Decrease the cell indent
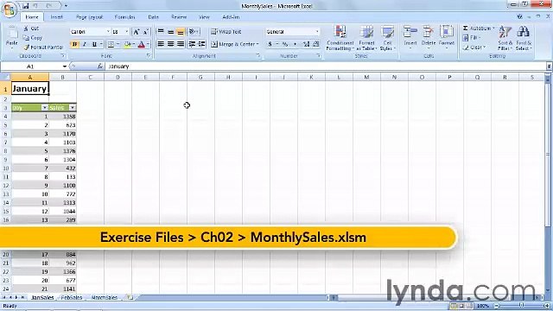The height and width of the screenshot is (311, 553). pyautogui.click(x=192, y=44)
